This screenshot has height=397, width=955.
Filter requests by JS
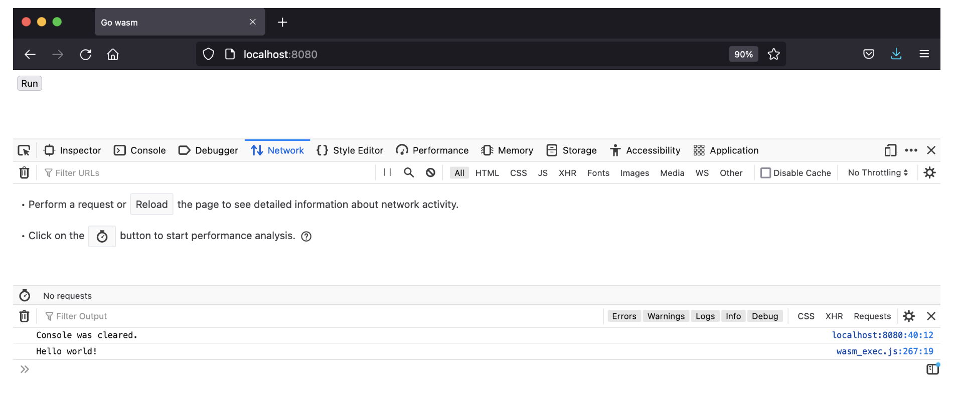click(543, 173)
